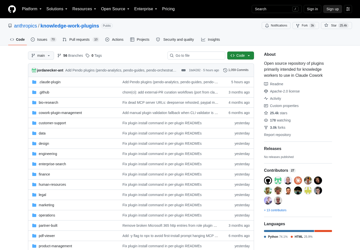Open the Insights tab
Screen dimensions: 360x250
[210, 39]
